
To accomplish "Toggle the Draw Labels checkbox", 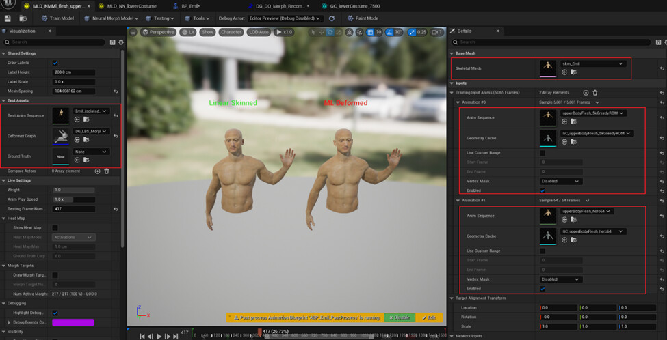I will coord(55,63).
